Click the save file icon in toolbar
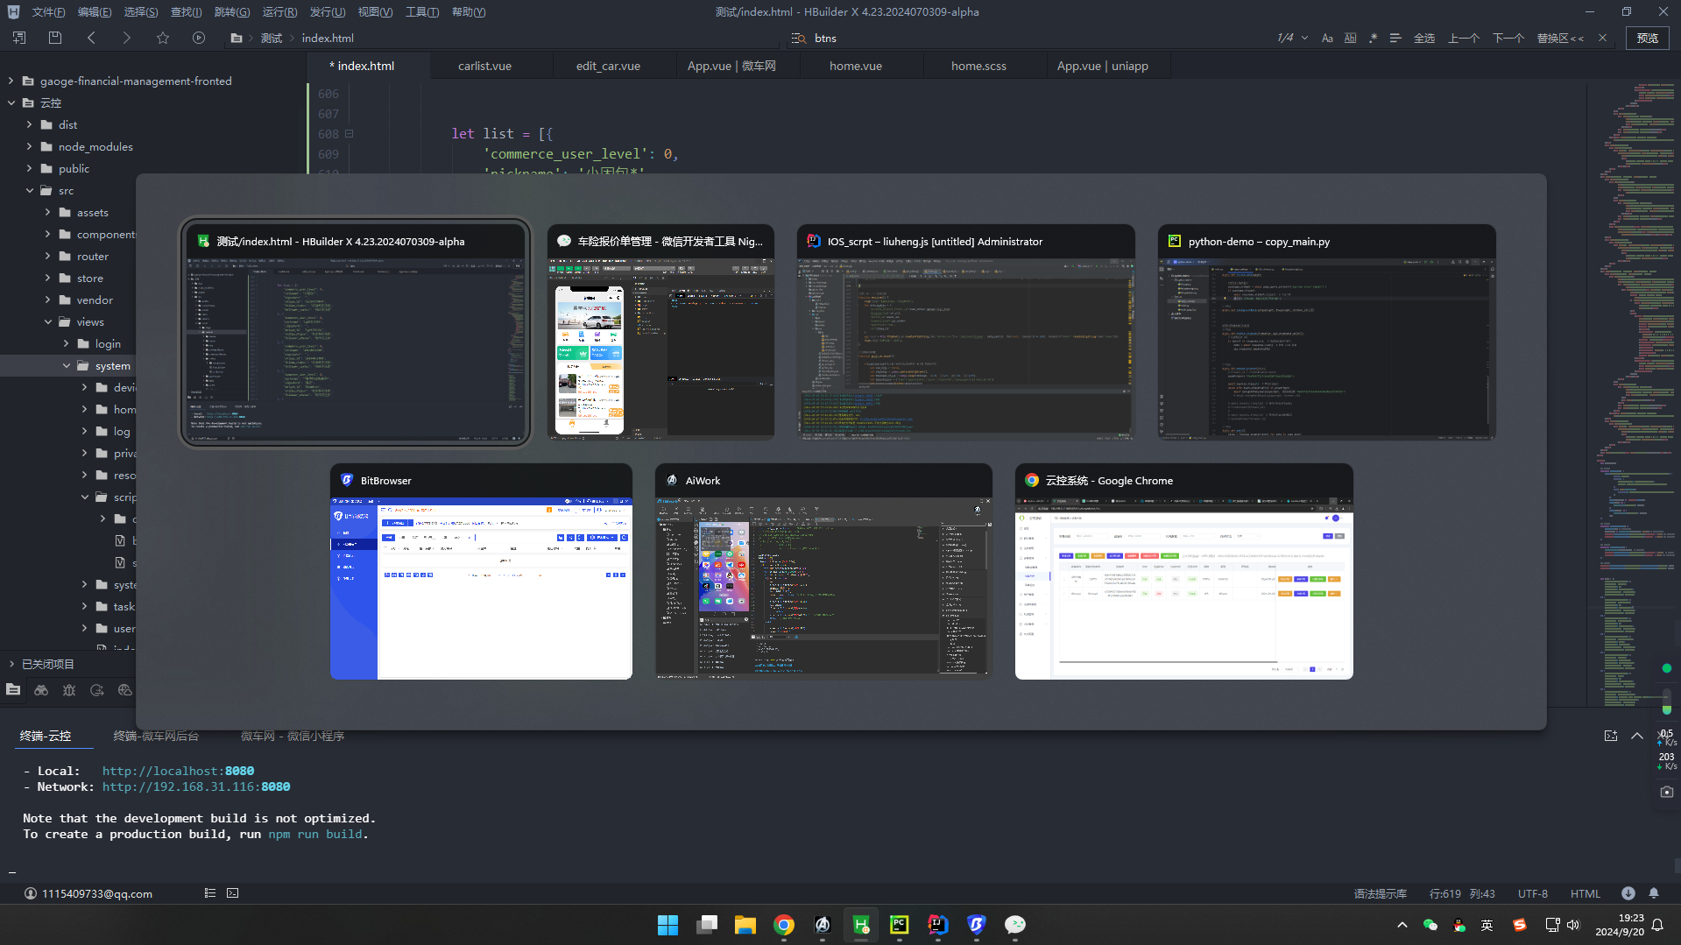 (x=55, y=38)
